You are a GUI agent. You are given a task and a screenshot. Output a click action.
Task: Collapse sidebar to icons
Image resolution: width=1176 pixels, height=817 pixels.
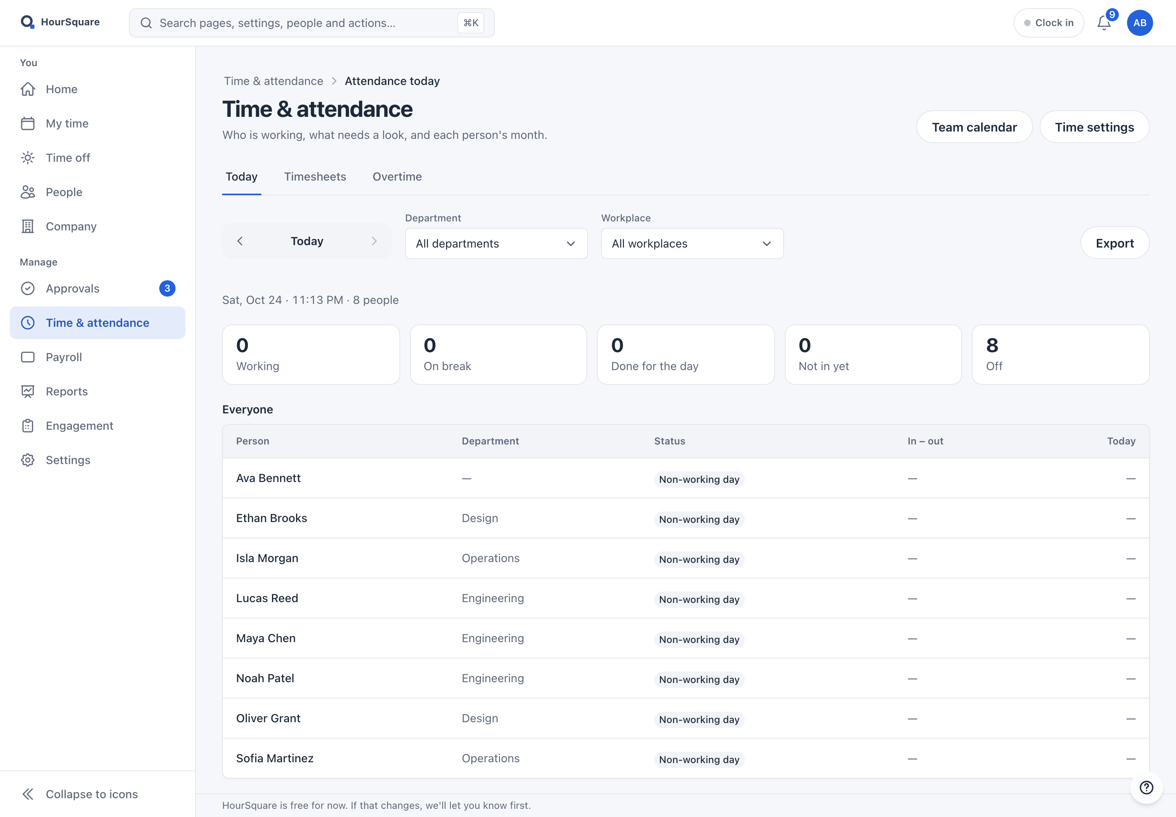tap(79, 794)
